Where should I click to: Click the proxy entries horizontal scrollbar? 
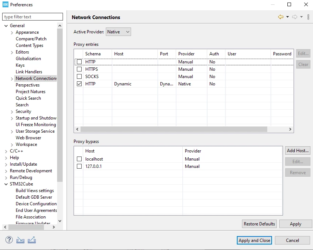click(174, 129)
